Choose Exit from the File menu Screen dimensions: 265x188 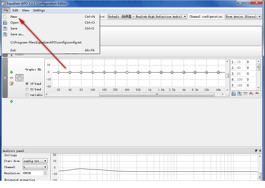(x=51, y=50)
